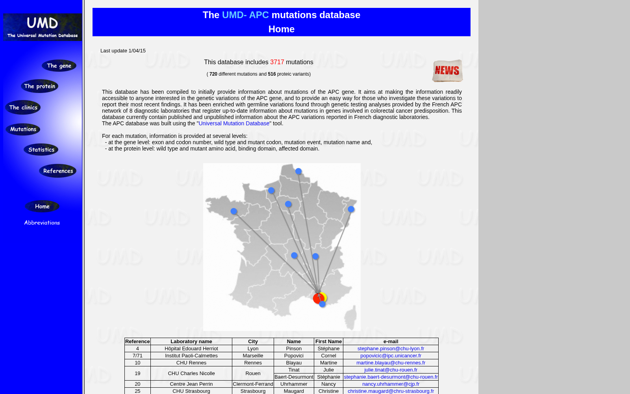Click the 'First Name' column header
This screenshot has width=630, height=394.
(x=328, y=342)
